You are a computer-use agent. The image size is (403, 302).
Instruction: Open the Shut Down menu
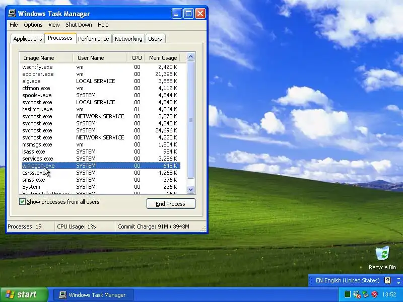[79, 25]
